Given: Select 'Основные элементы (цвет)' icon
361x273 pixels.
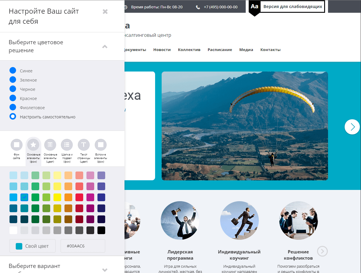Looking at the screenshot, I should point(50,145).
